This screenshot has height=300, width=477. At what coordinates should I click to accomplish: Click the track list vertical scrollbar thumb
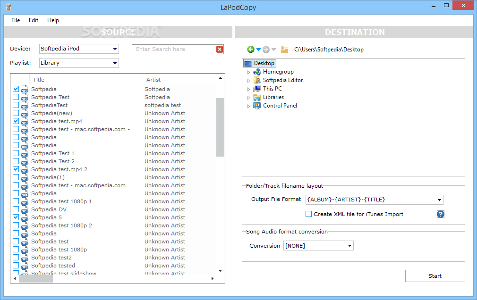click(x=220, y=127)
